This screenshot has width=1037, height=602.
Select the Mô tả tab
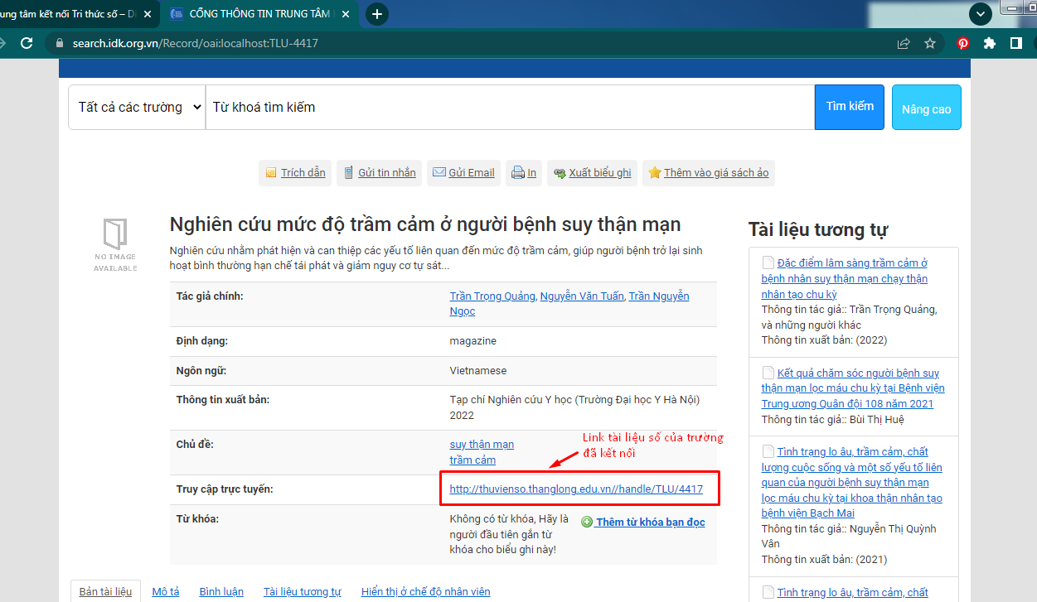pyautogui.click(x=166, y=591)
